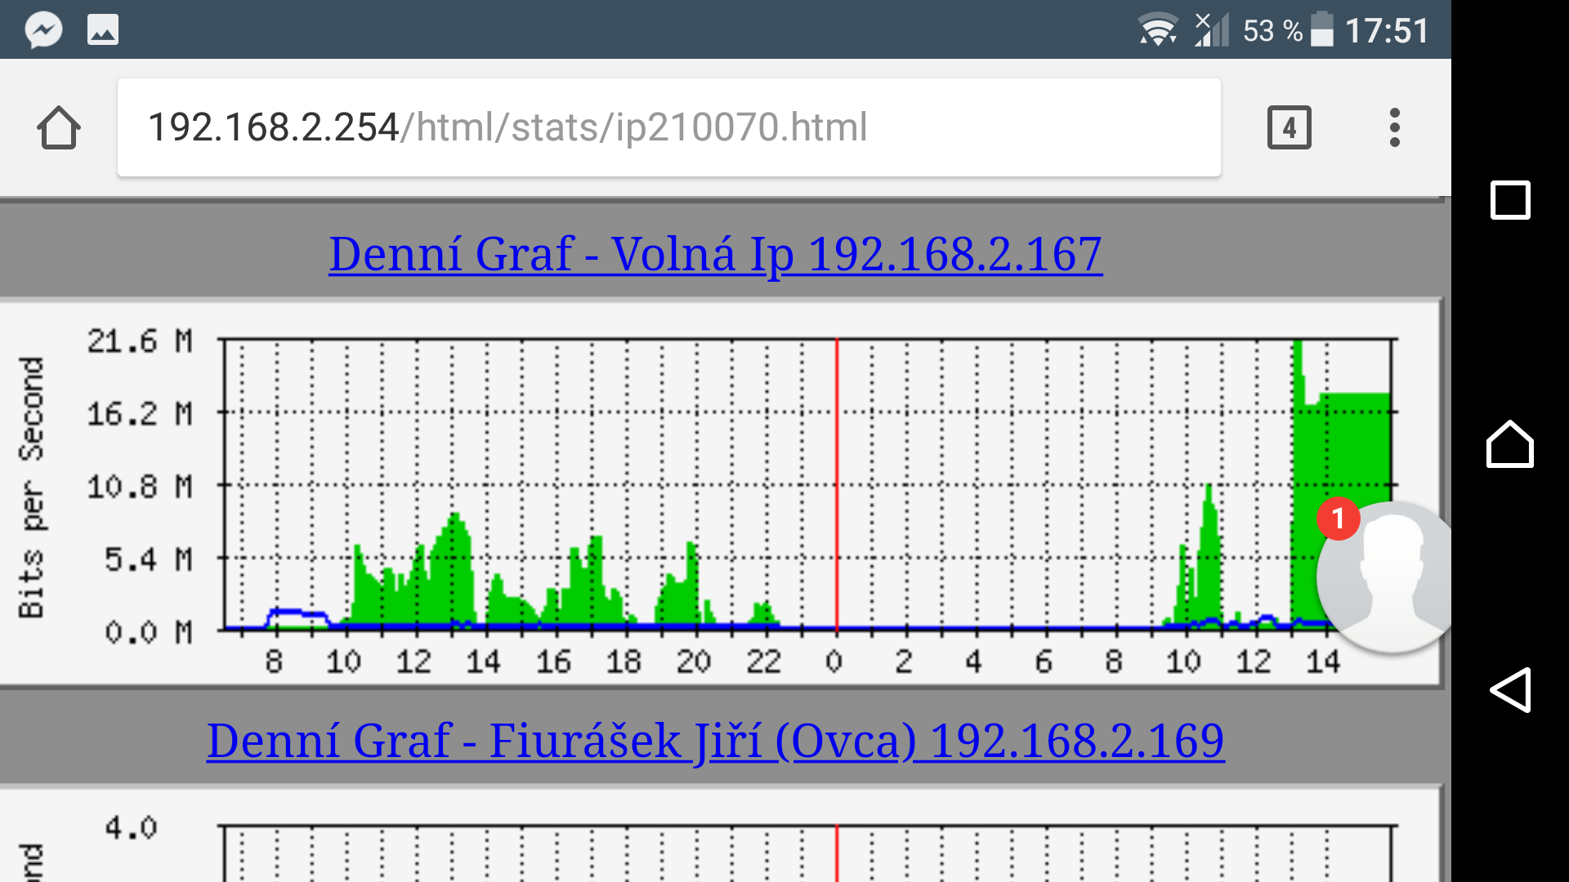1569x882 pixels.
Task: Open the browser three-dot overflow menu
Action: (1394, 128)
